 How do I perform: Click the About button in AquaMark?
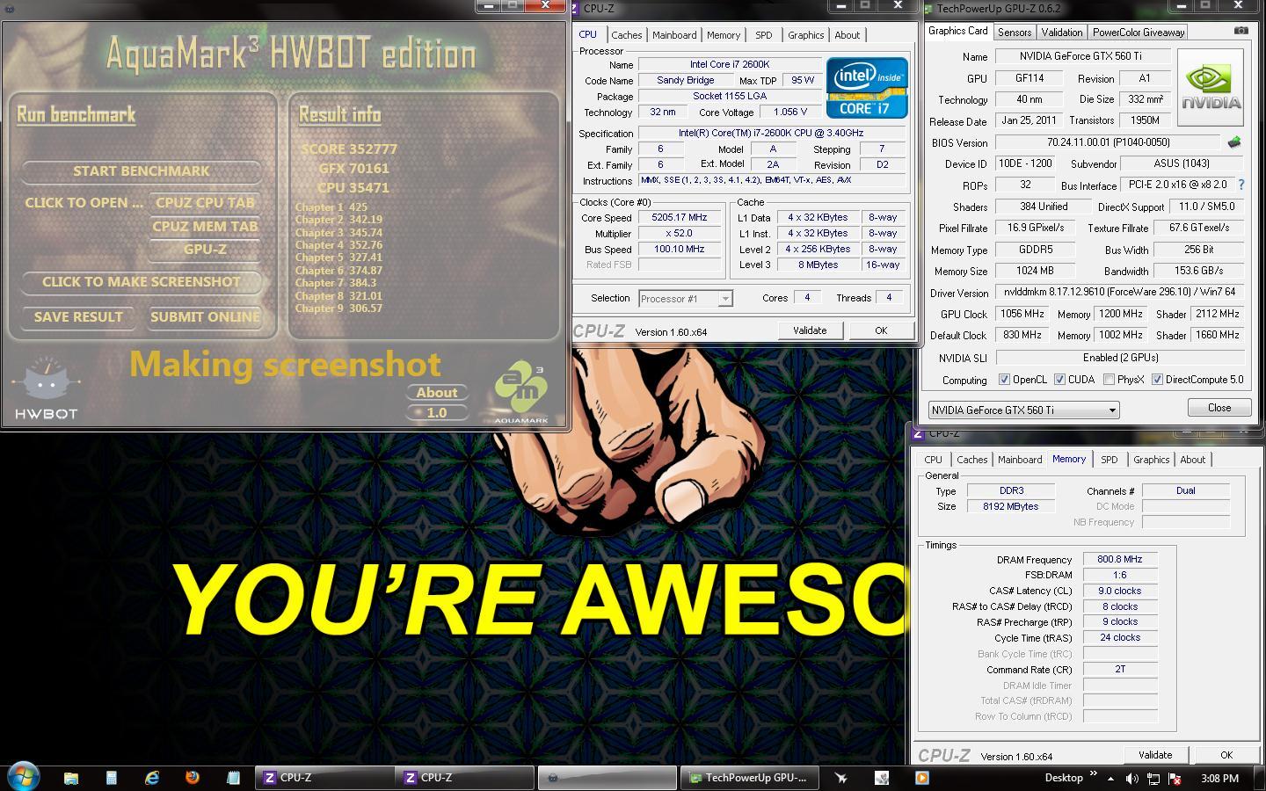coord(436,392)
